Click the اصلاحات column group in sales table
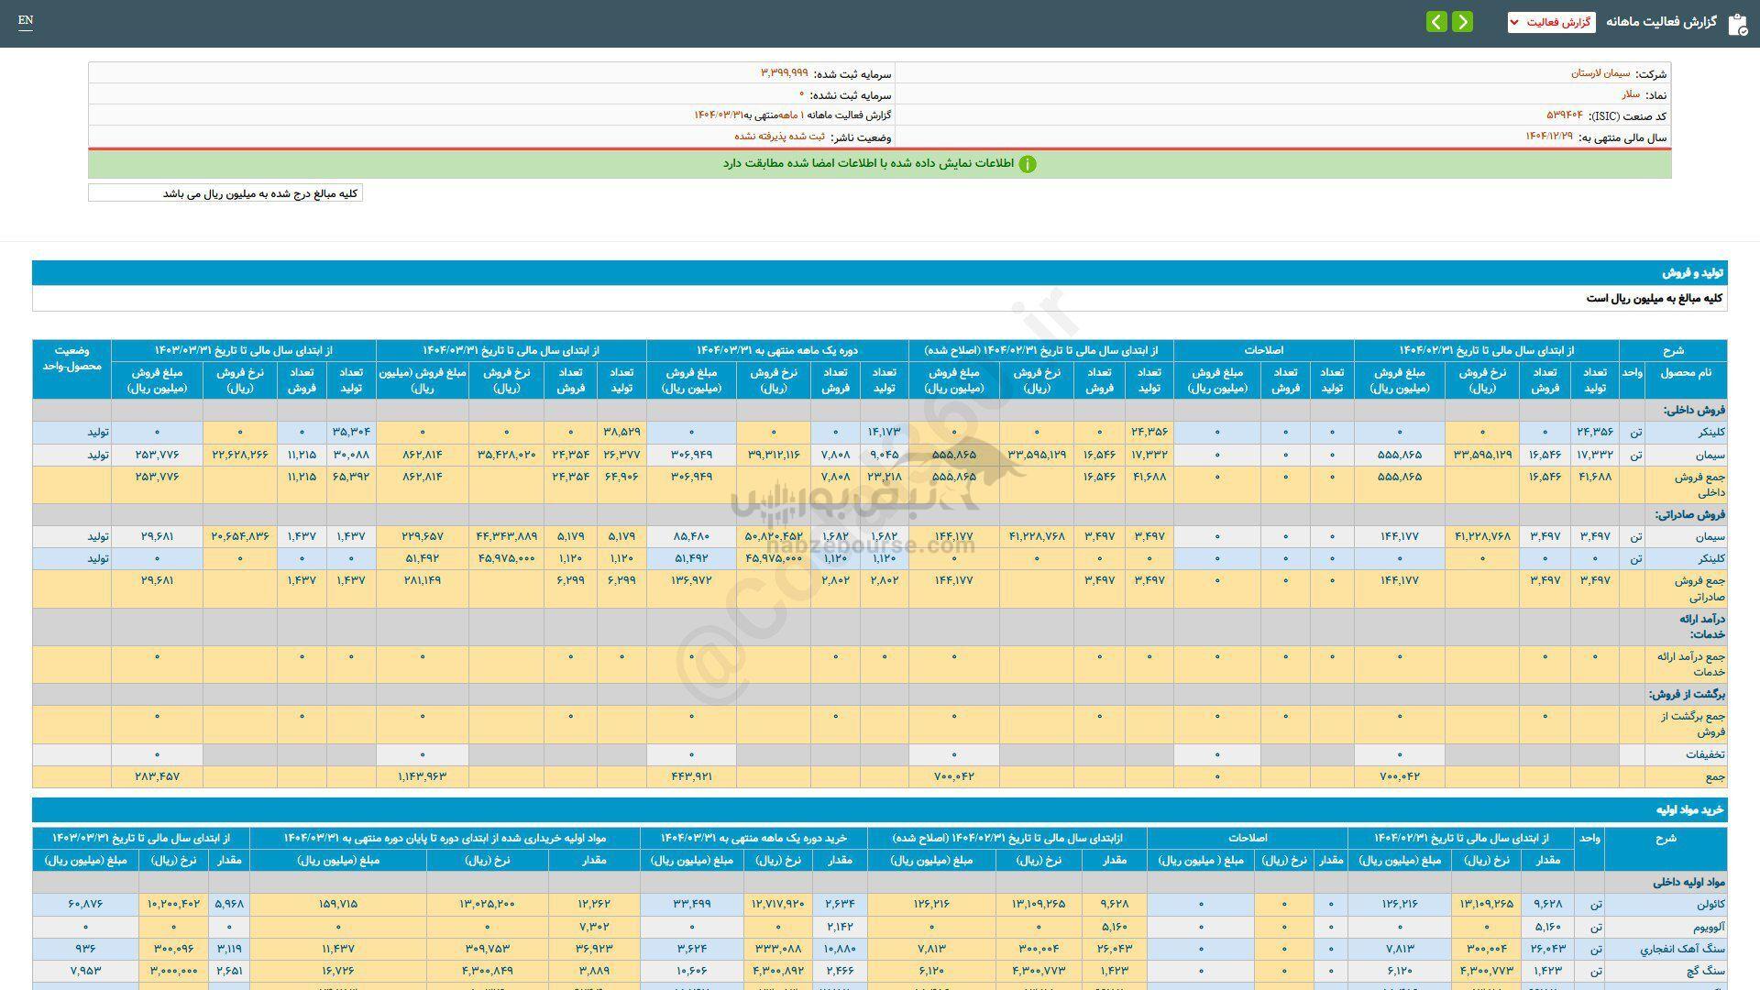This screenshot has width=1760, height=990. 1263,350
